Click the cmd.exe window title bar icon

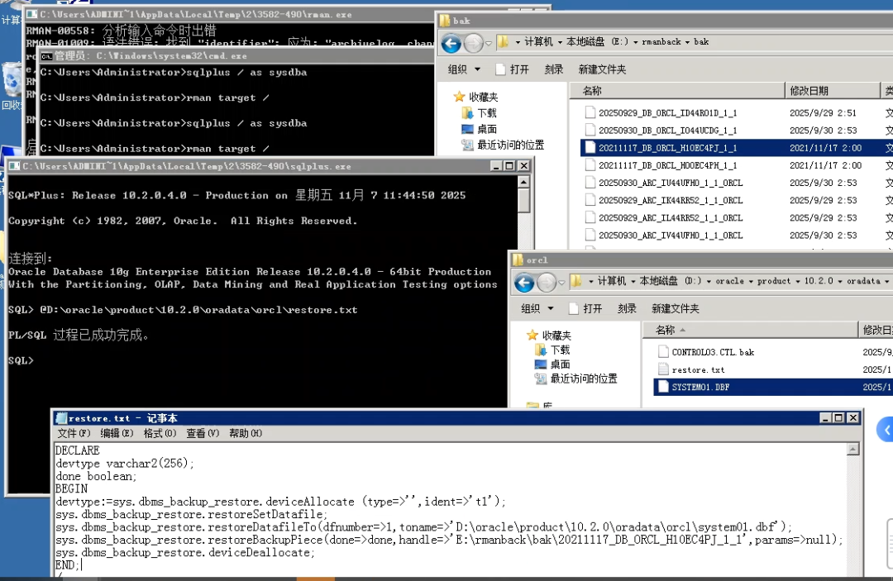click(x=46, y=55)
